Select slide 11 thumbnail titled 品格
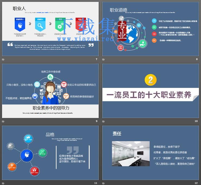 point(50,153)
